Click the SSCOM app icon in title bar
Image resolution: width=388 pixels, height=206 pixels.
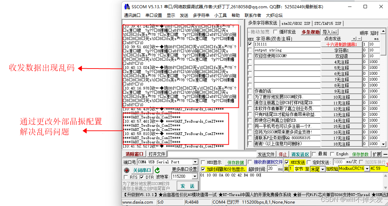tap(127, 7)
